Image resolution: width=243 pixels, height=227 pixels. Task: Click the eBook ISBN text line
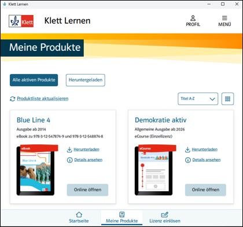[x=60, y=136]
